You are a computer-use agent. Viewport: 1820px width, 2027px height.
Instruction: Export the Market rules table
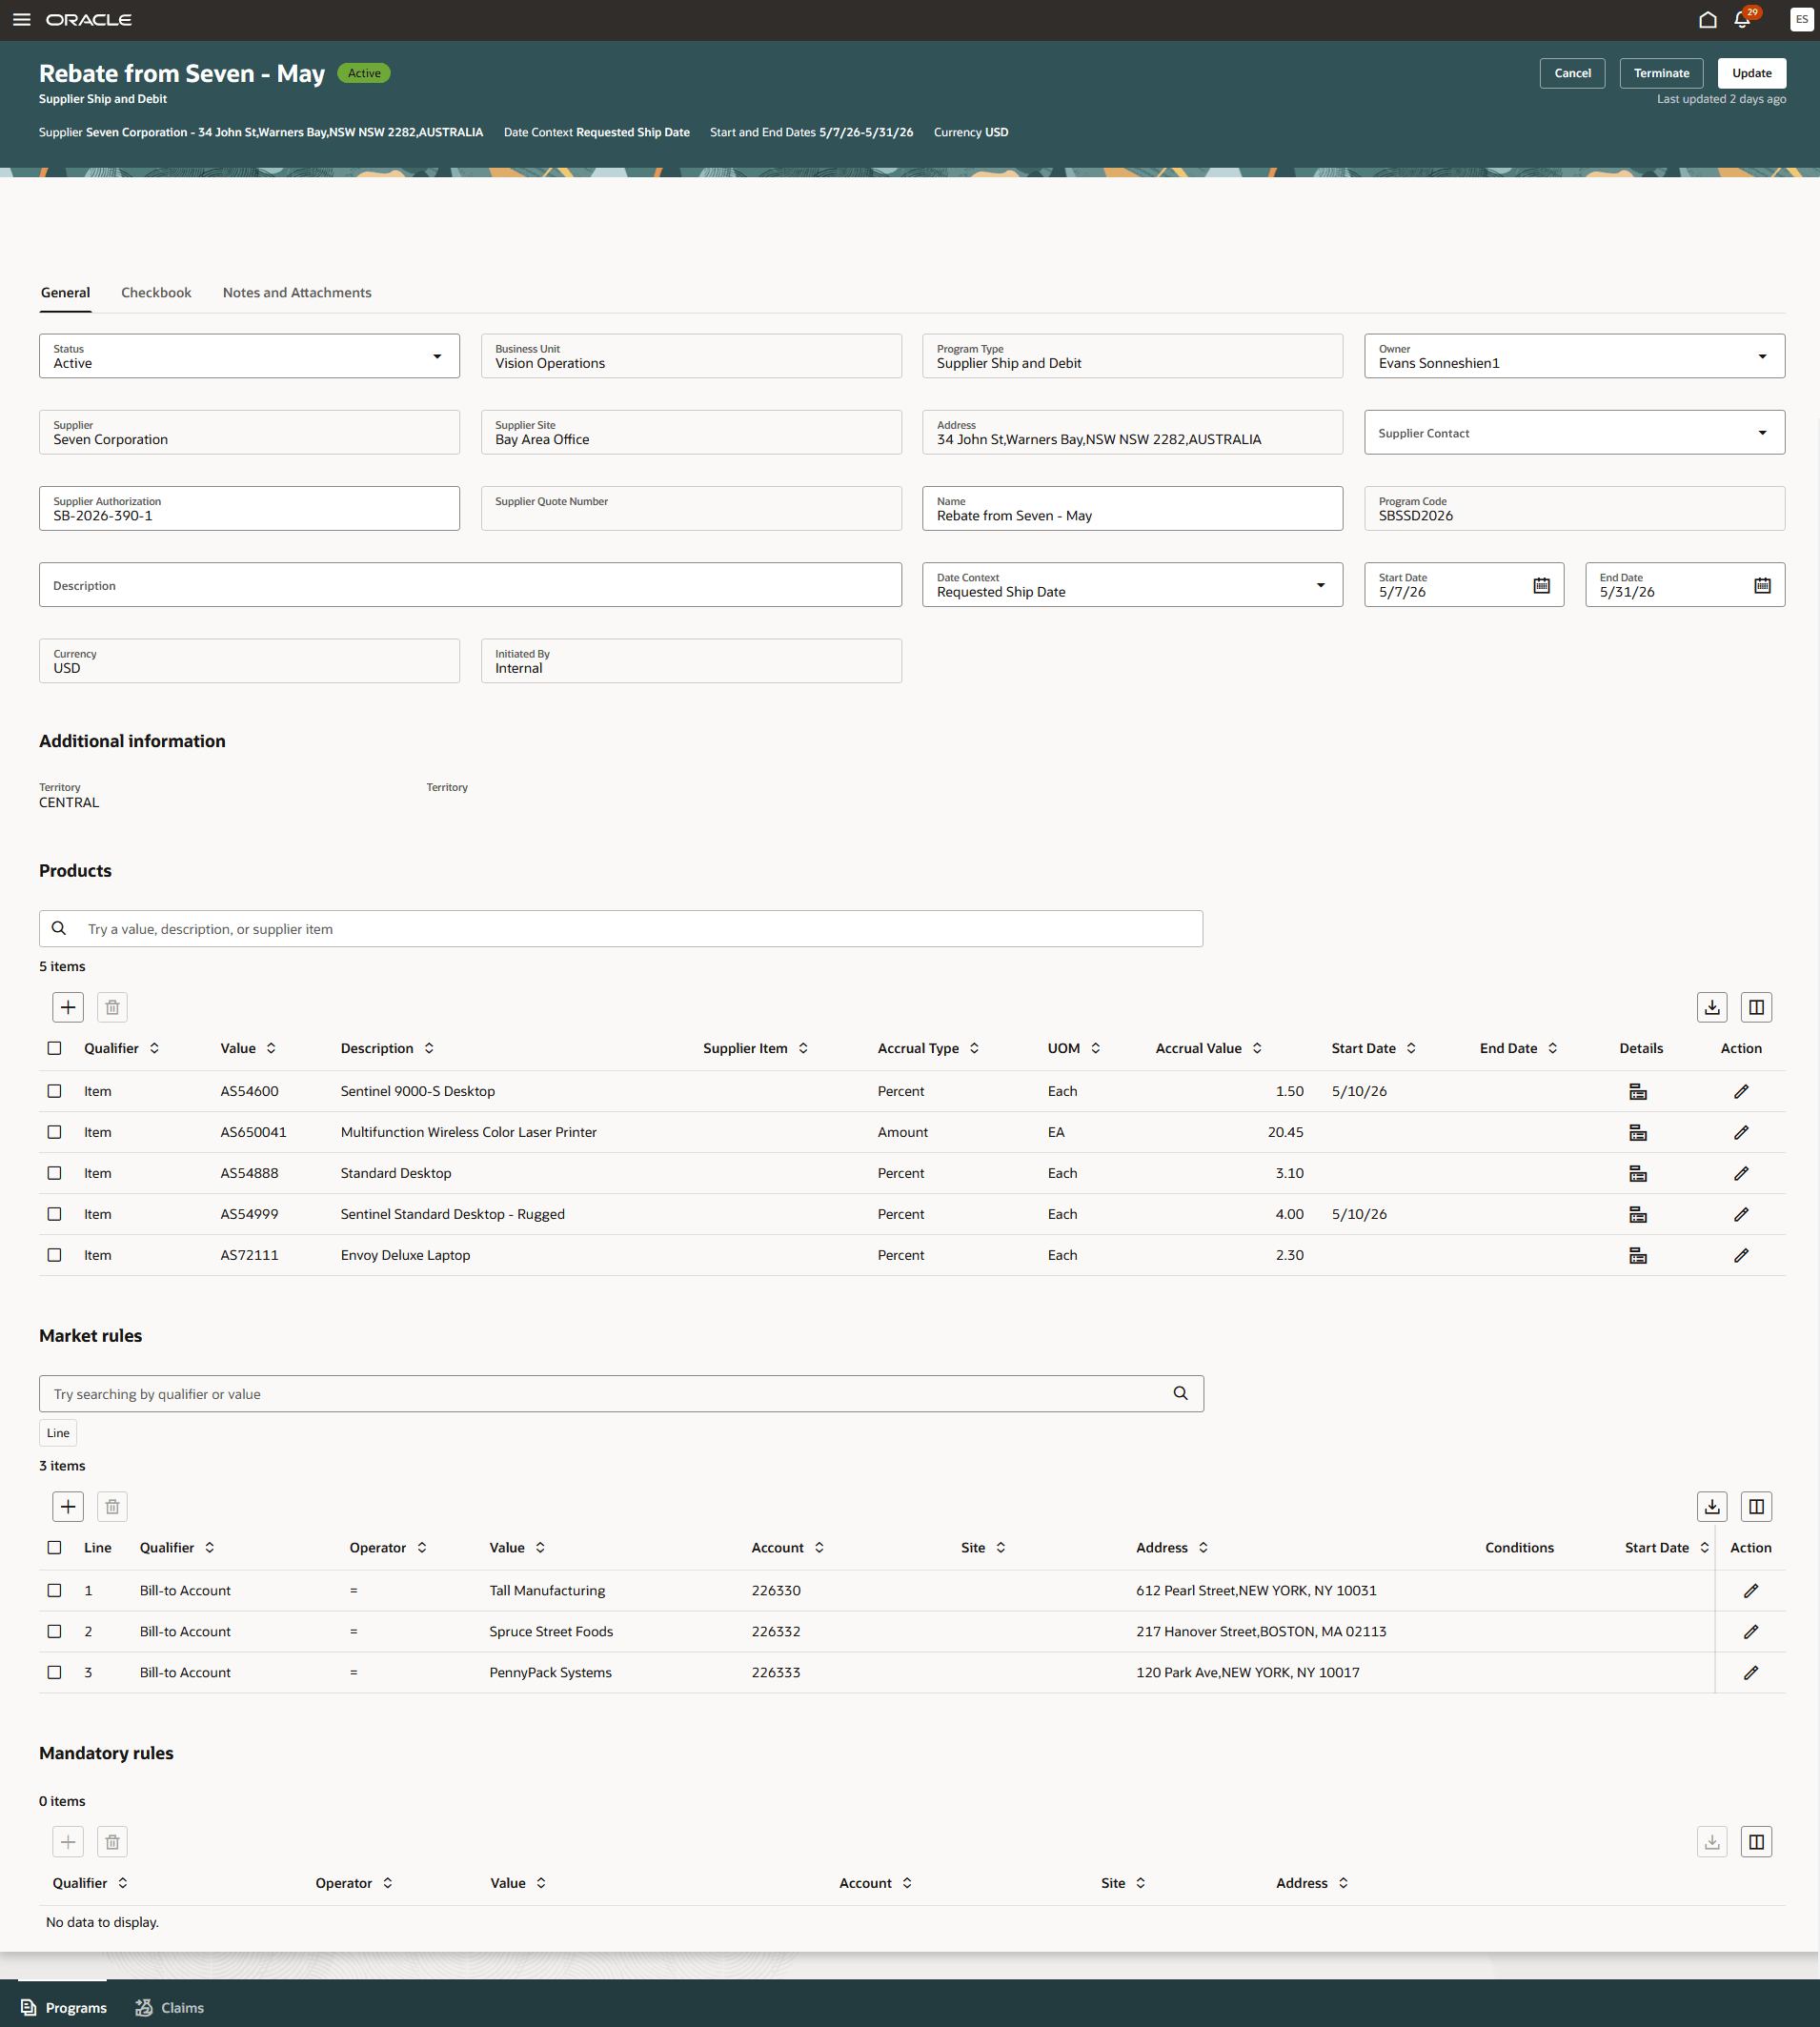point(1712,1507)
